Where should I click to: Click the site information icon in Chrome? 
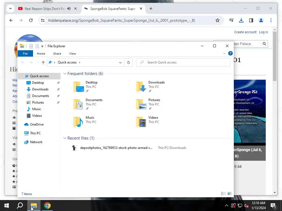(43, 20)
